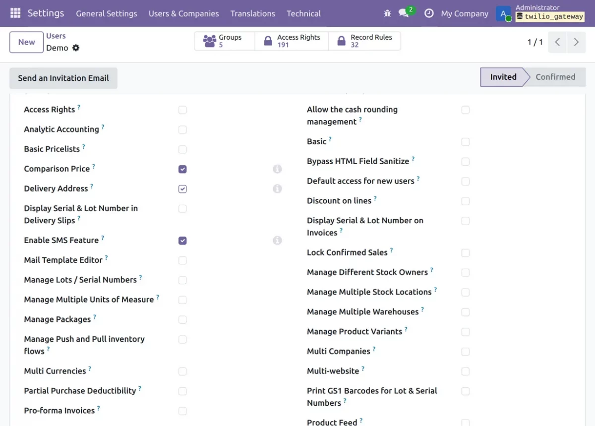This screenshot has height=426, width=595.
Task: Open the gear actions menu beside Demo
Action: (x=76, y=48)
